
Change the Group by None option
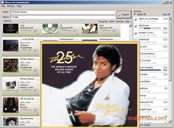112,21
